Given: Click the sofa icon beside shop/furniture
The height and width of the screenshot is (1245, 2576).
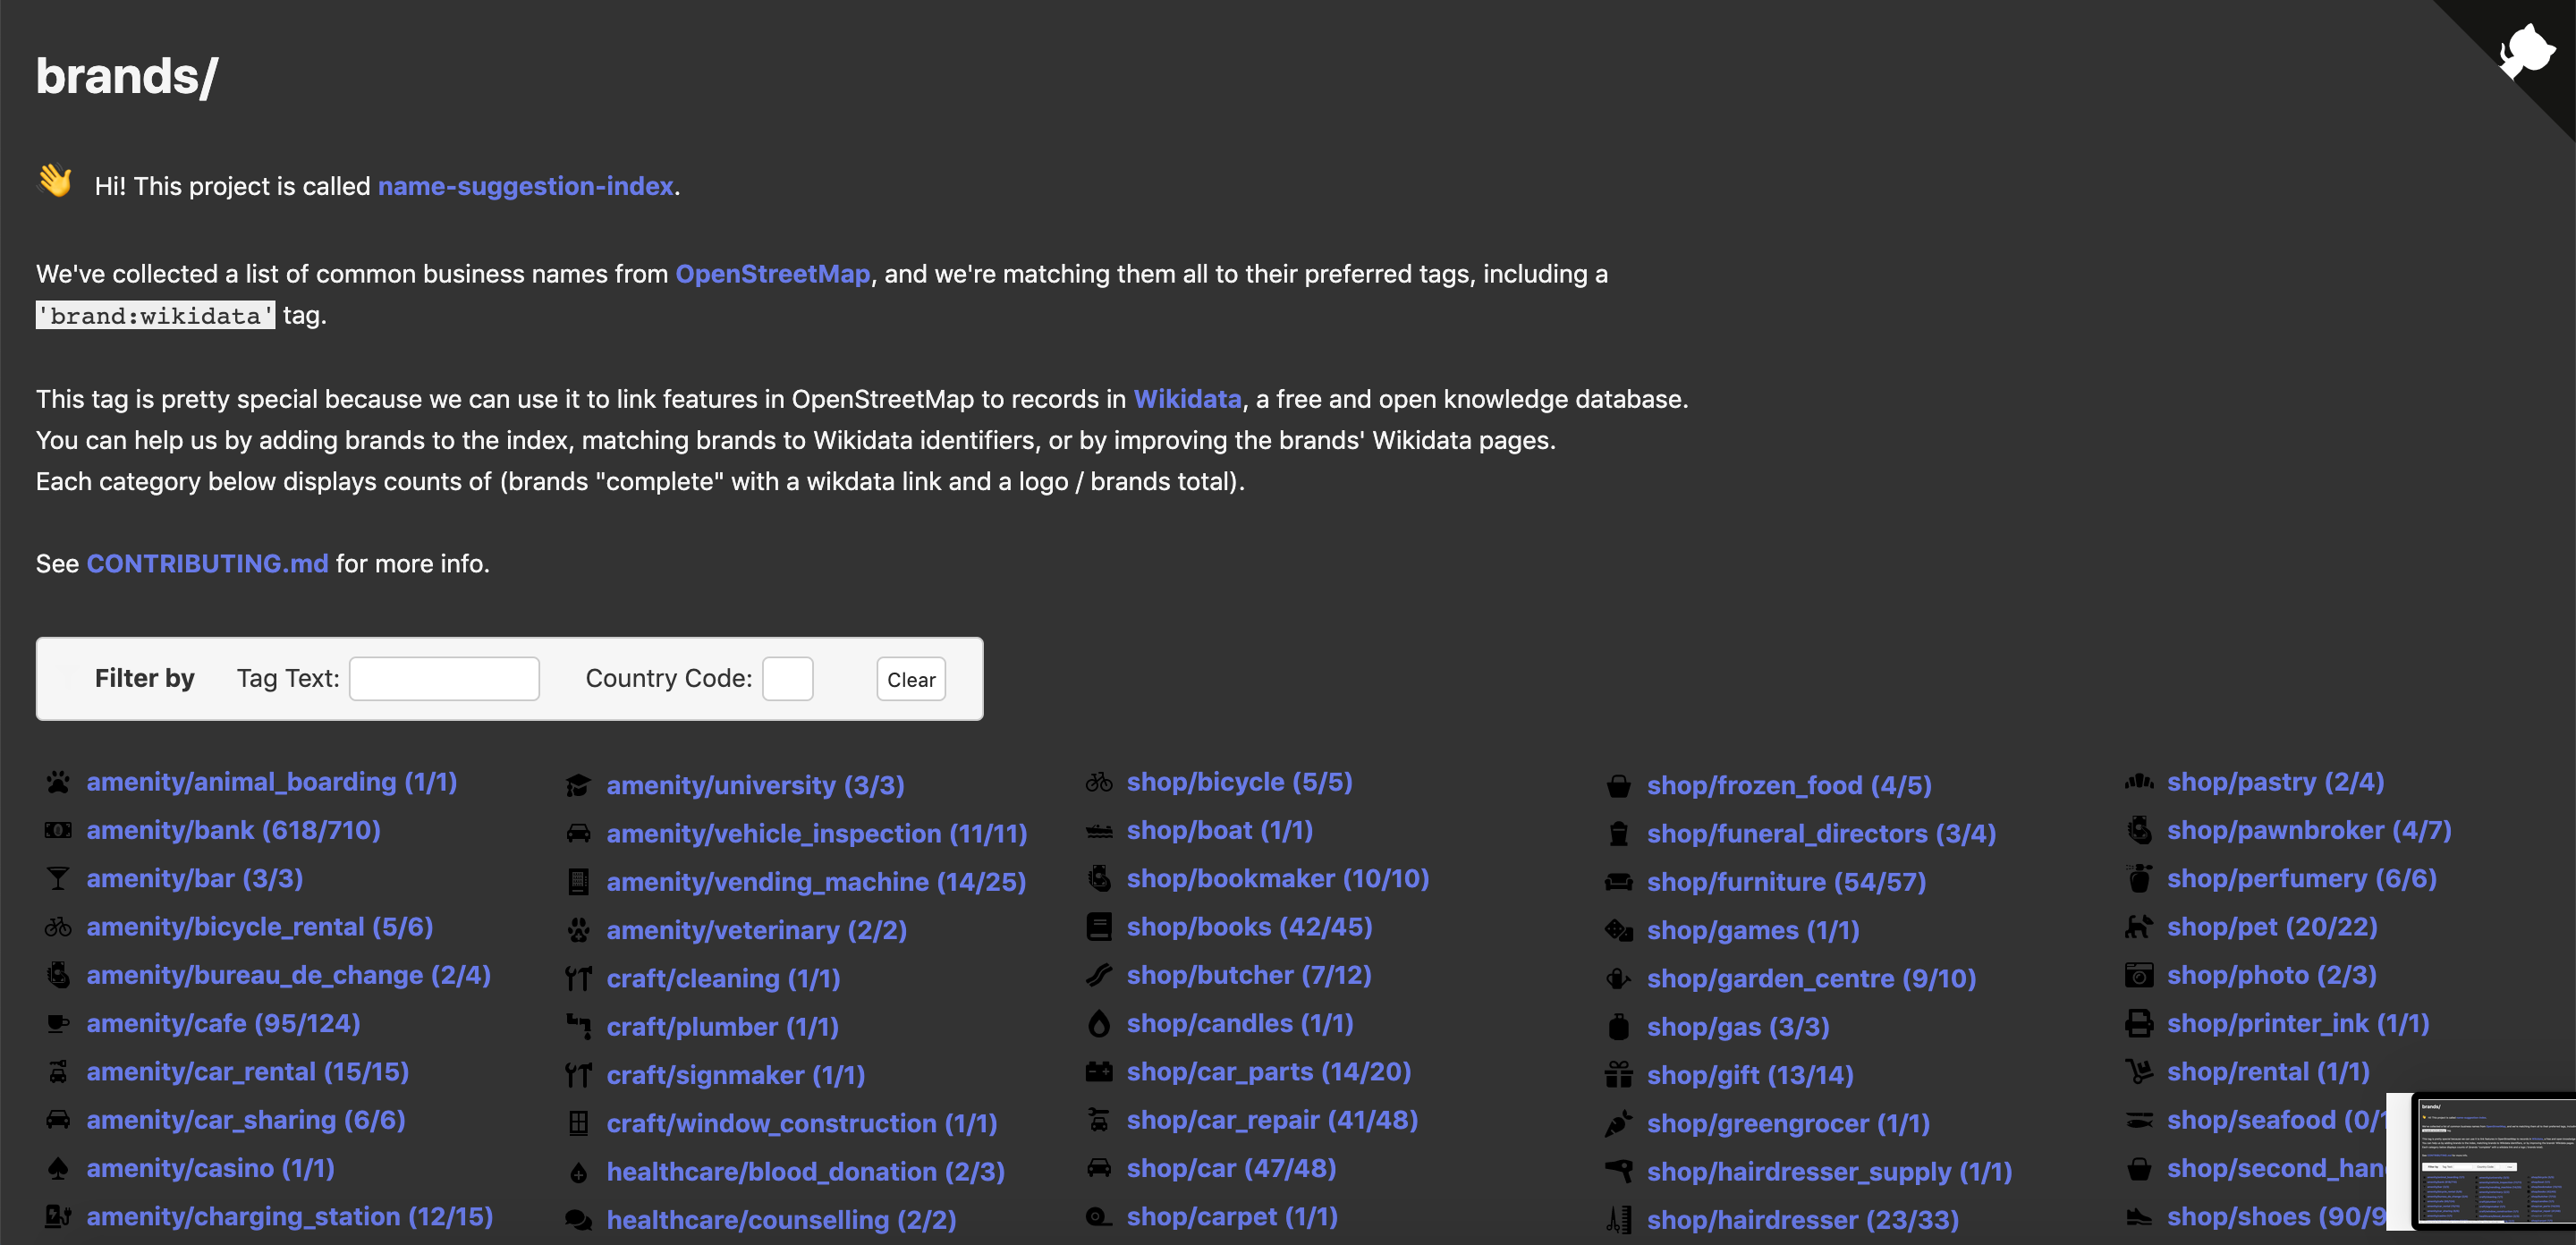Looking at the screenshot, I should pos(1619,882).
